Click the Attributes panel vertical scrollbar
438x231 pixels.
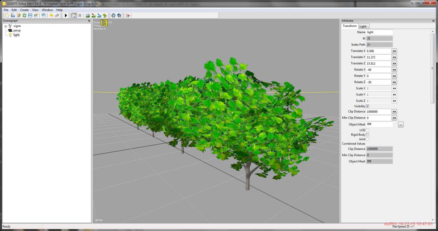pyautogui.click(x=433, y=68)
